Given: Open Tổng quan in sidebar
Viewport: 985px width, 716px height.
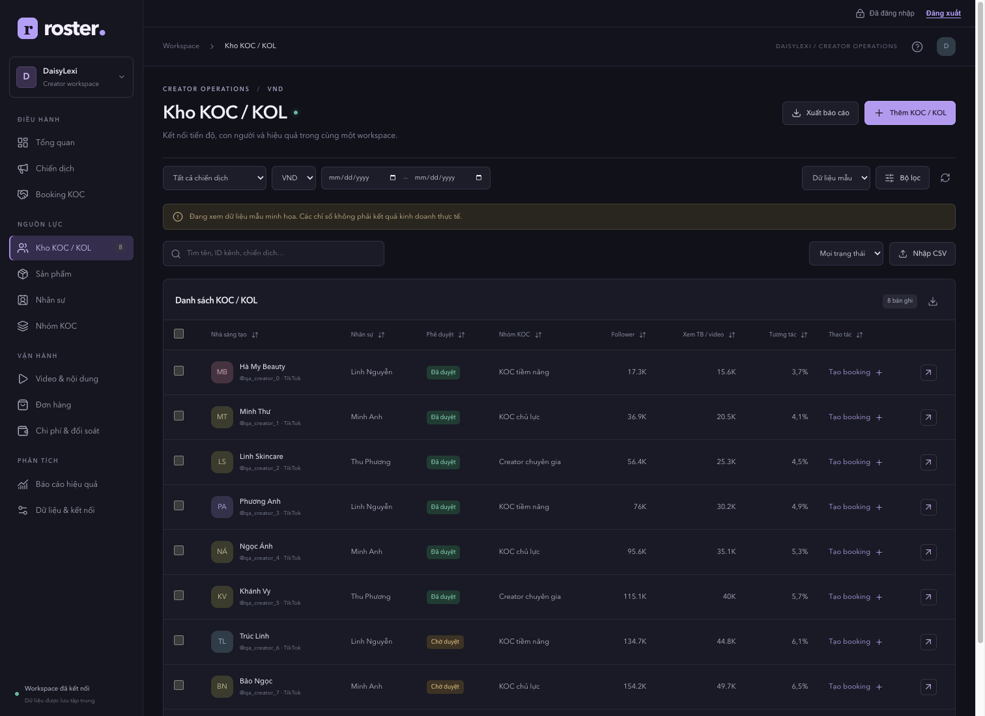Looking at the screenshot, I should tap(71, 143).
